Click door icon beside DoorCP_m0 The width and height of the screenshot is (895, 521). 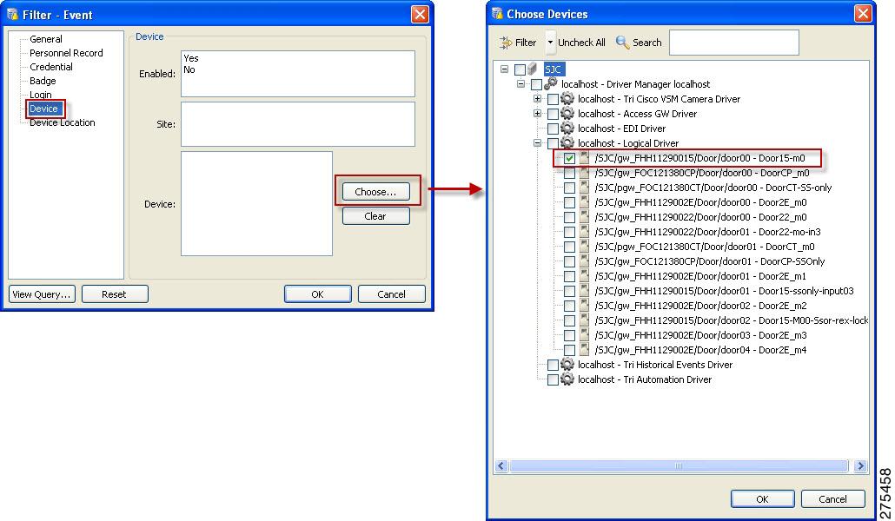tap(584, 173)
